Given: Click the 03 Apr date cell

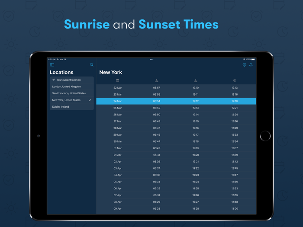Looking at the screenshot, I should click(x=117, y=168).
